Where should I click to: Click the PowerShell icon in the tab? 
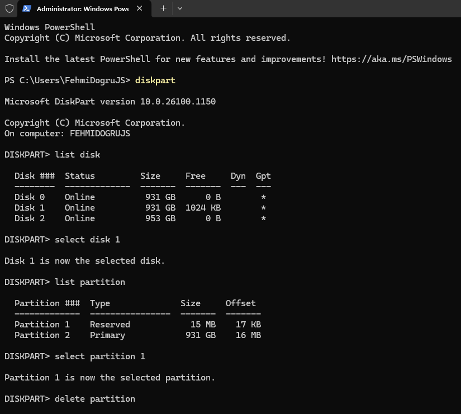point(27,8)
